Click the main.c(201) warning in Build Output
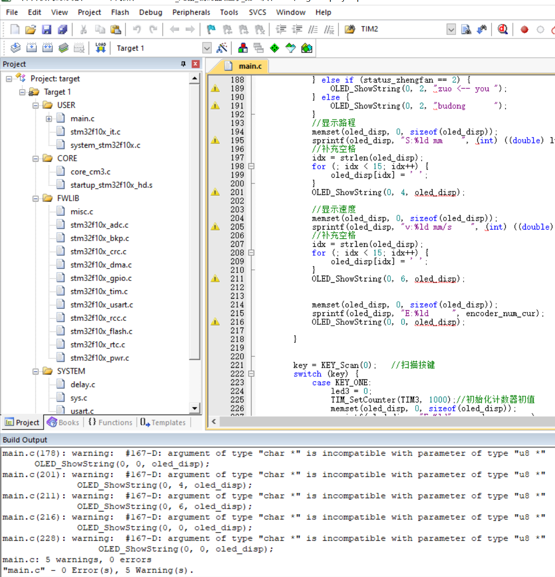This screenshot has width=555, height=577. click(x=274, y=475)
